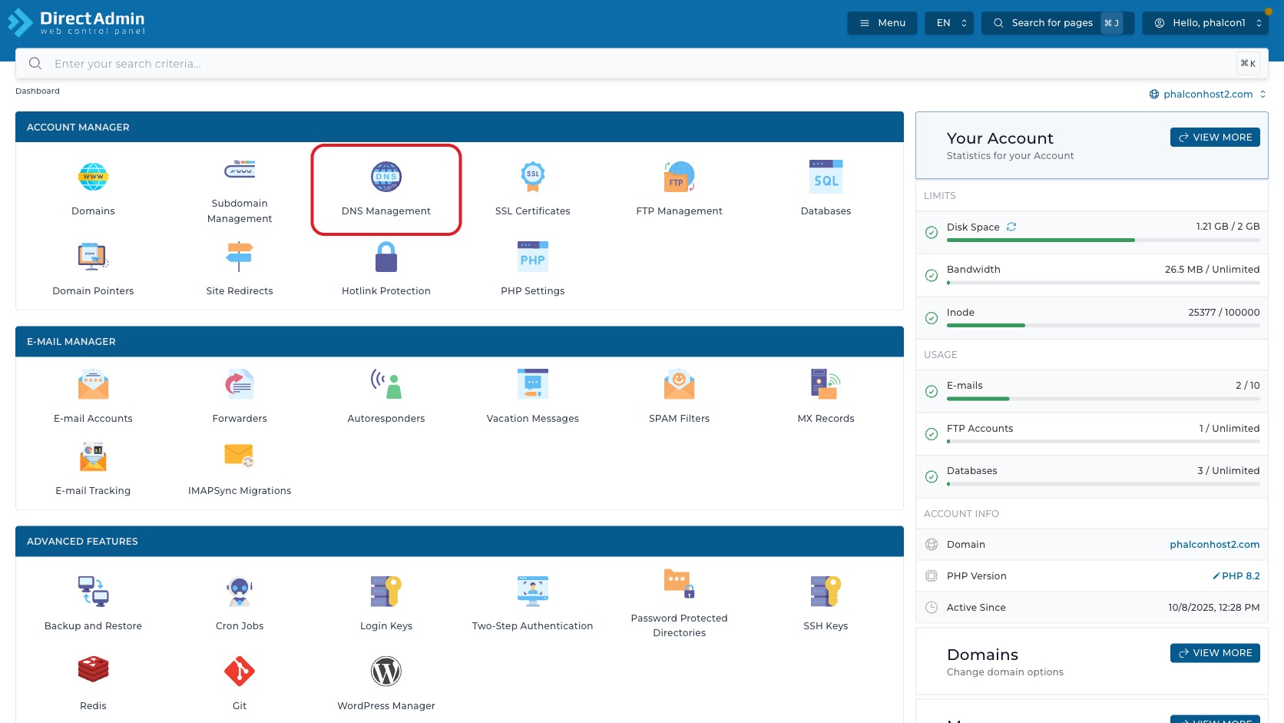This screenshot has width=1284, height=723.
Task: Open DNS Management
Action: coord(386,190)
